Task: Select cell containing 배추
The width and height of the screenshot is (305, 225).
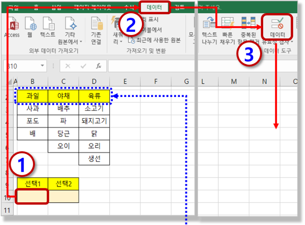Action: pos(64,109)
